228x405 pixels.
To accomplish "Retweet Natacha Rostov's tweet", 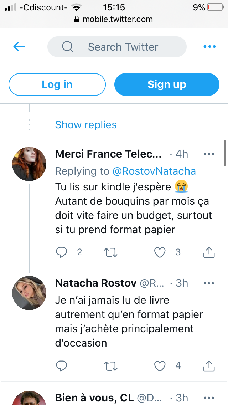I will (x=111, y=366).
